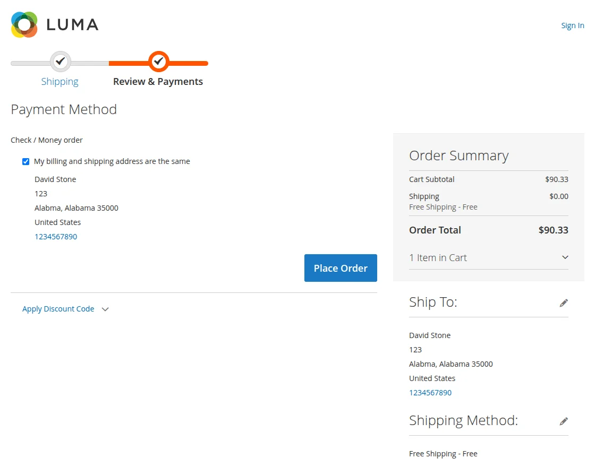The image size is (595, 467).
Task: Click the Review & Payments checkmark circle
Action: pos(158,61)
